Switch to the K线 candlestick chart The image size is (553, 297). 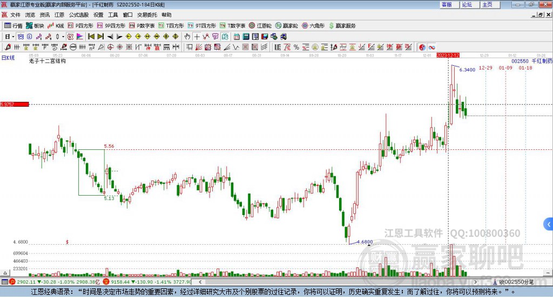(x=56, y=26)
